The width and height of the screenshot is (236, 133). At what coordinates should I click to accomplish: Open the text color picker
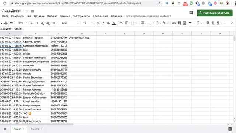114,23
